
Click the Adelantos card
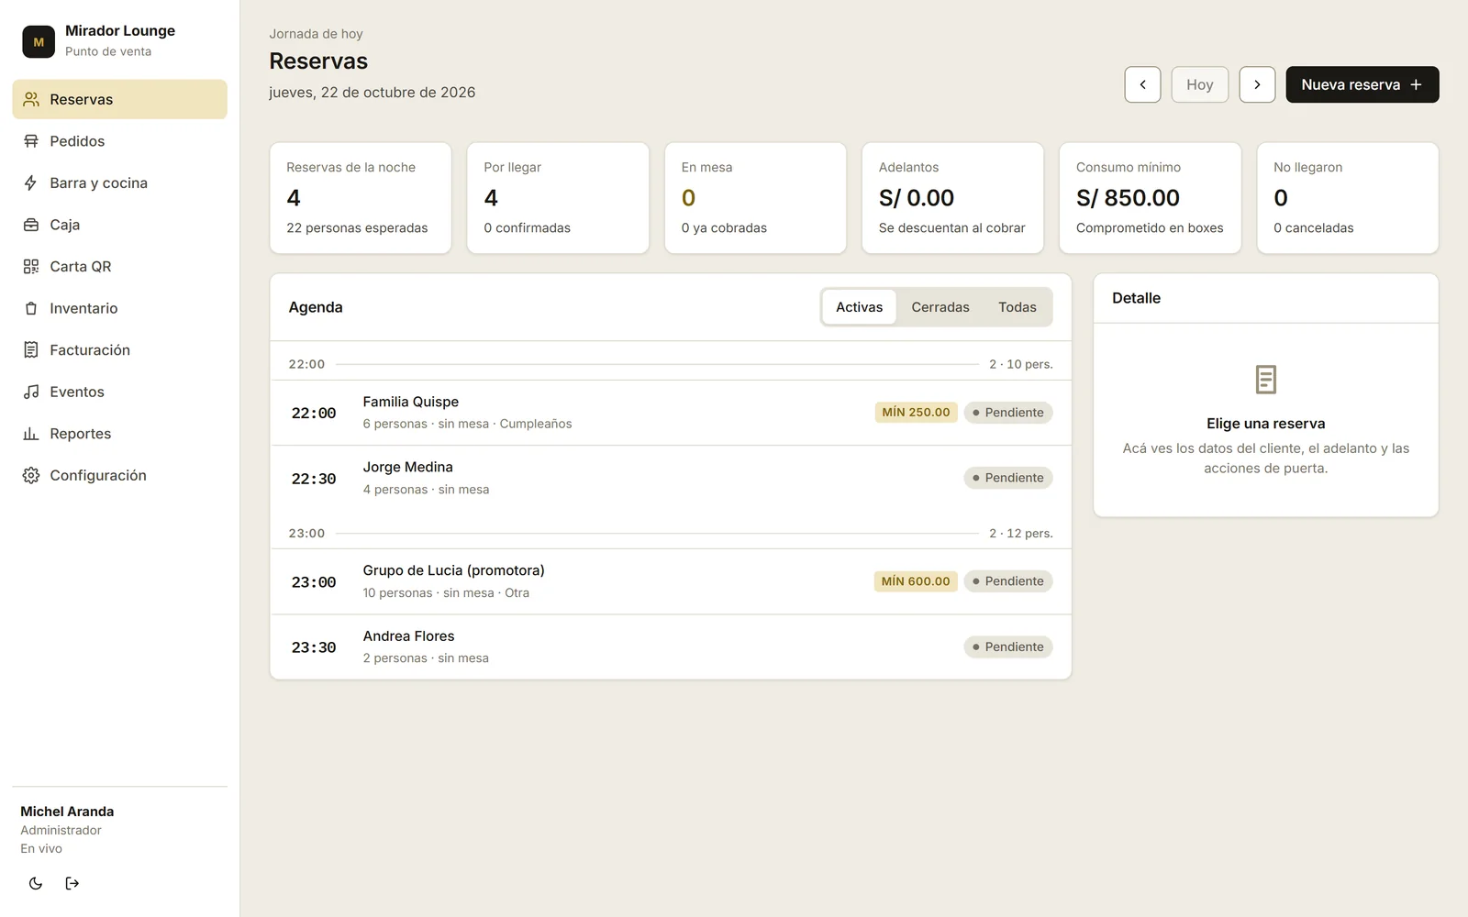[952, 198]
